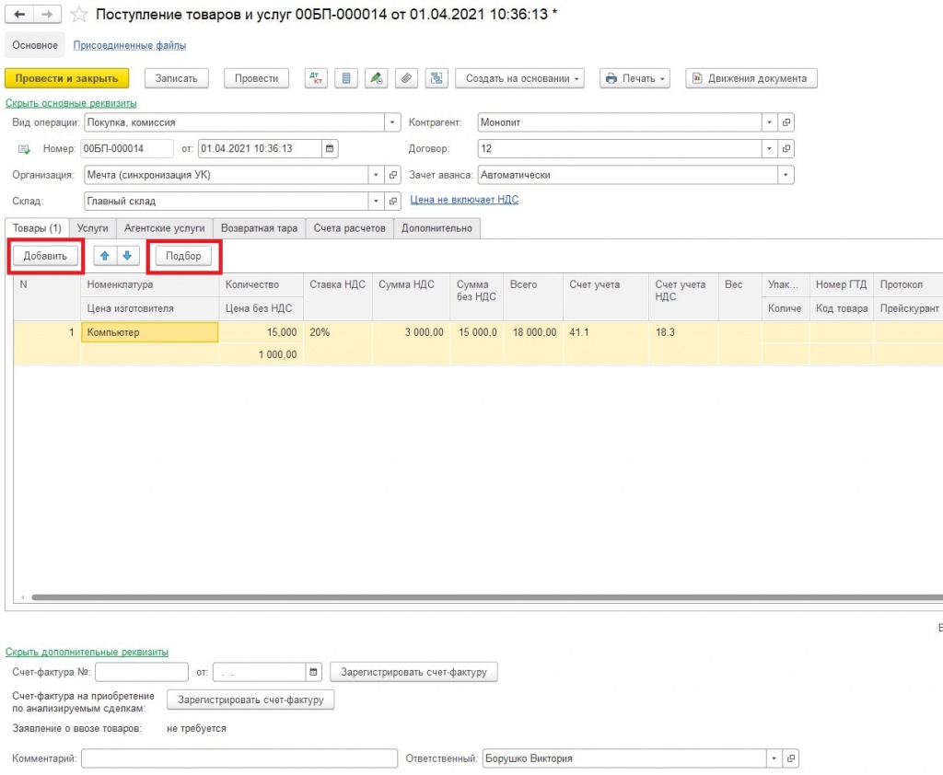Open Контрагент Монолит card icon
The image size is (943, 775).
click(786, 122)
